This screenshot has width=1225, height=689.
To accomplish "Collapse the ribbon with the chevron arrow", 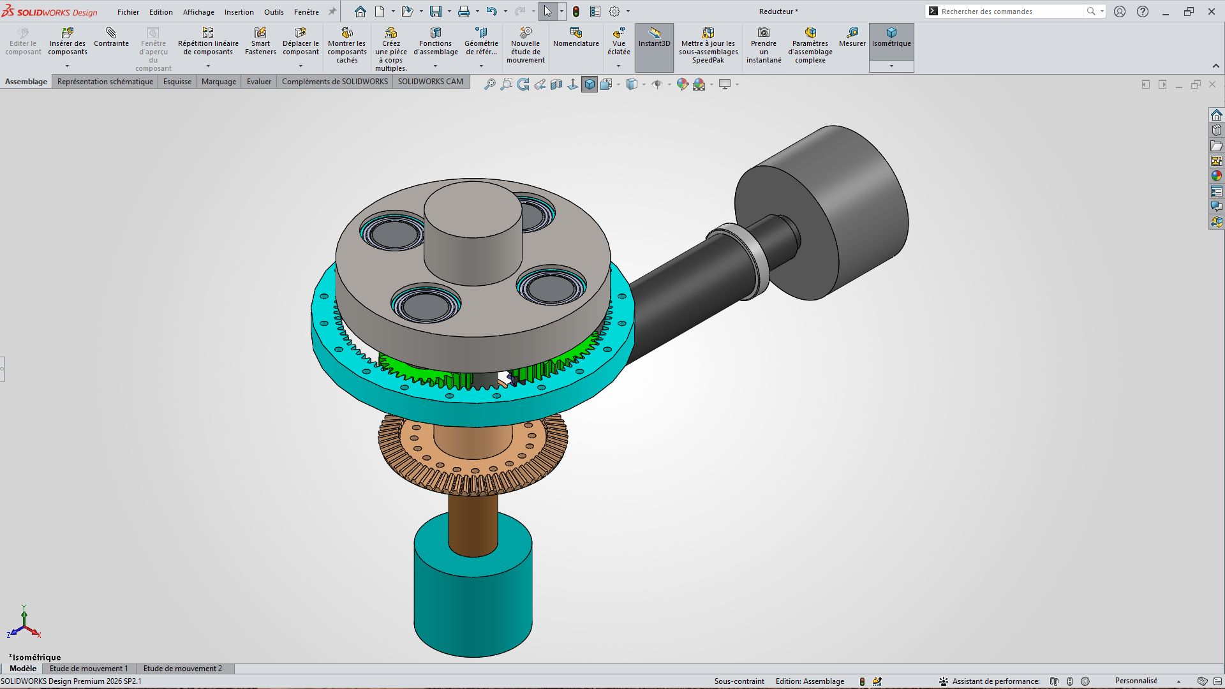I will (1215, 66).
